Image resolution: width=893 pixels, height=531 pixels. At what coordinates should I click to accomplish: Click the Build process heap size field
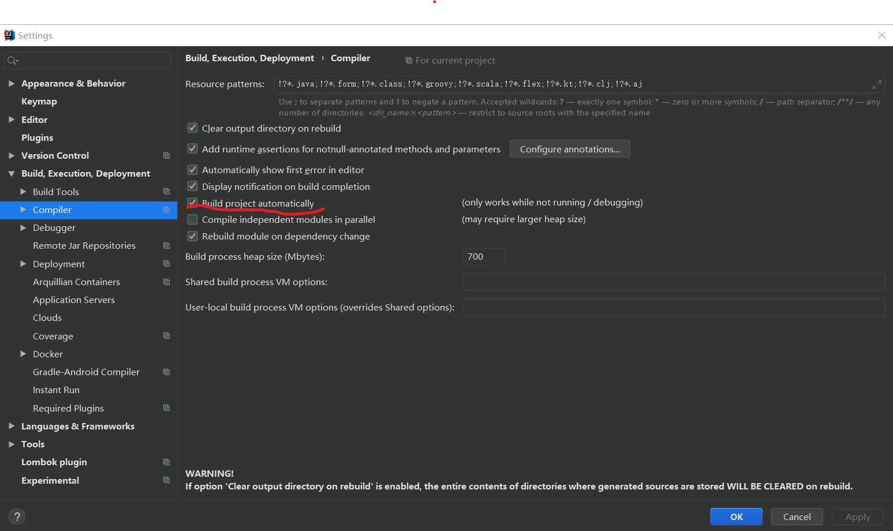coord(484,257)
